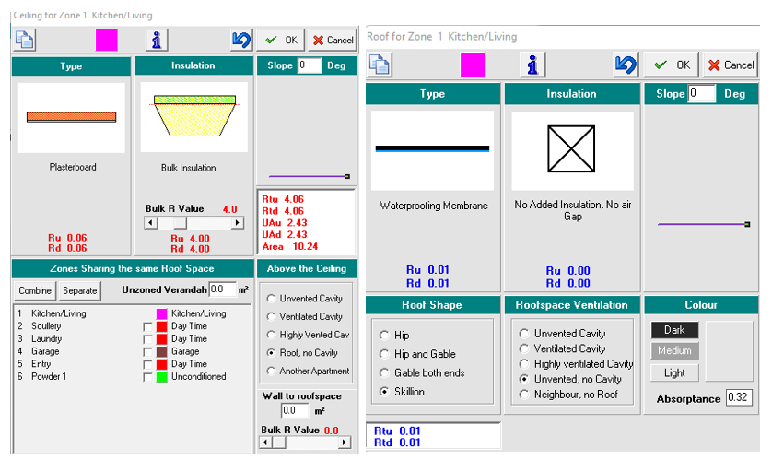Click the Bulk Insulation picture

coord(193,117)
